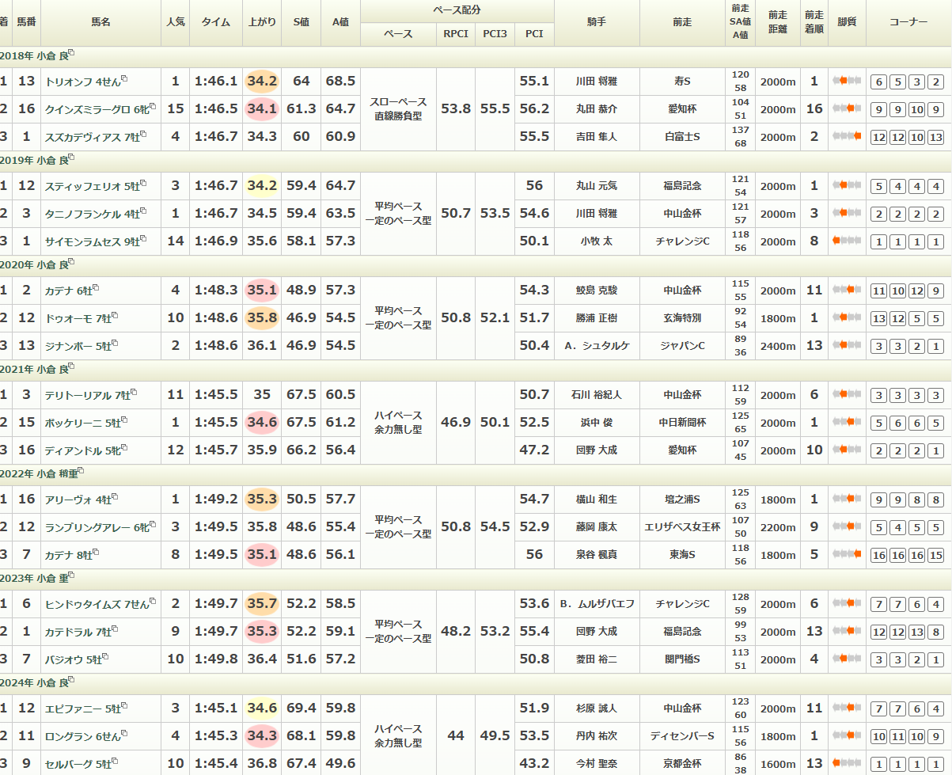Click the 上がり column header
The height and width of the screenshot is (775, 952).
tap(262, 23)
